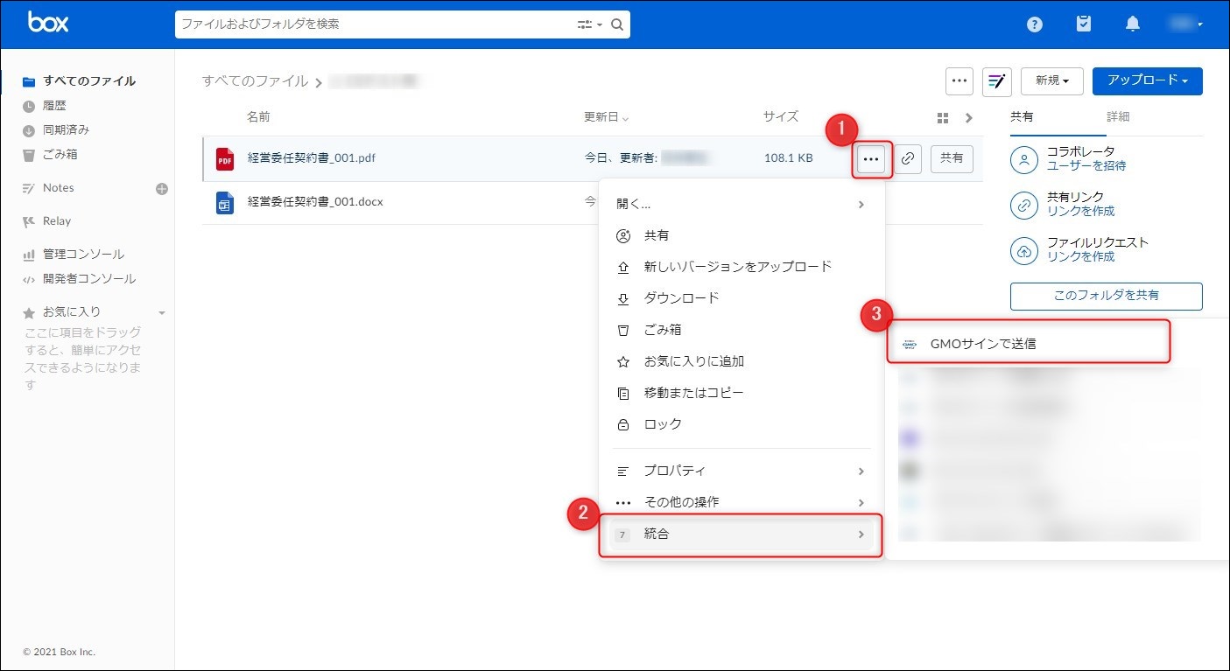Click リンクを作成 under 共有リンク
This screenshot has height=671, width=1230.
(1081, 211)
